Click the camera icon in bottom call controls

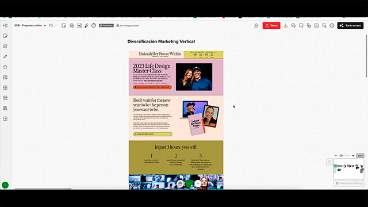[x=180, y=184]
